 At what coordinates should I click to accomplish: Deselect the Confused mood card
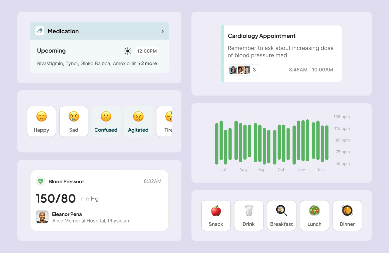click(106, 121)
